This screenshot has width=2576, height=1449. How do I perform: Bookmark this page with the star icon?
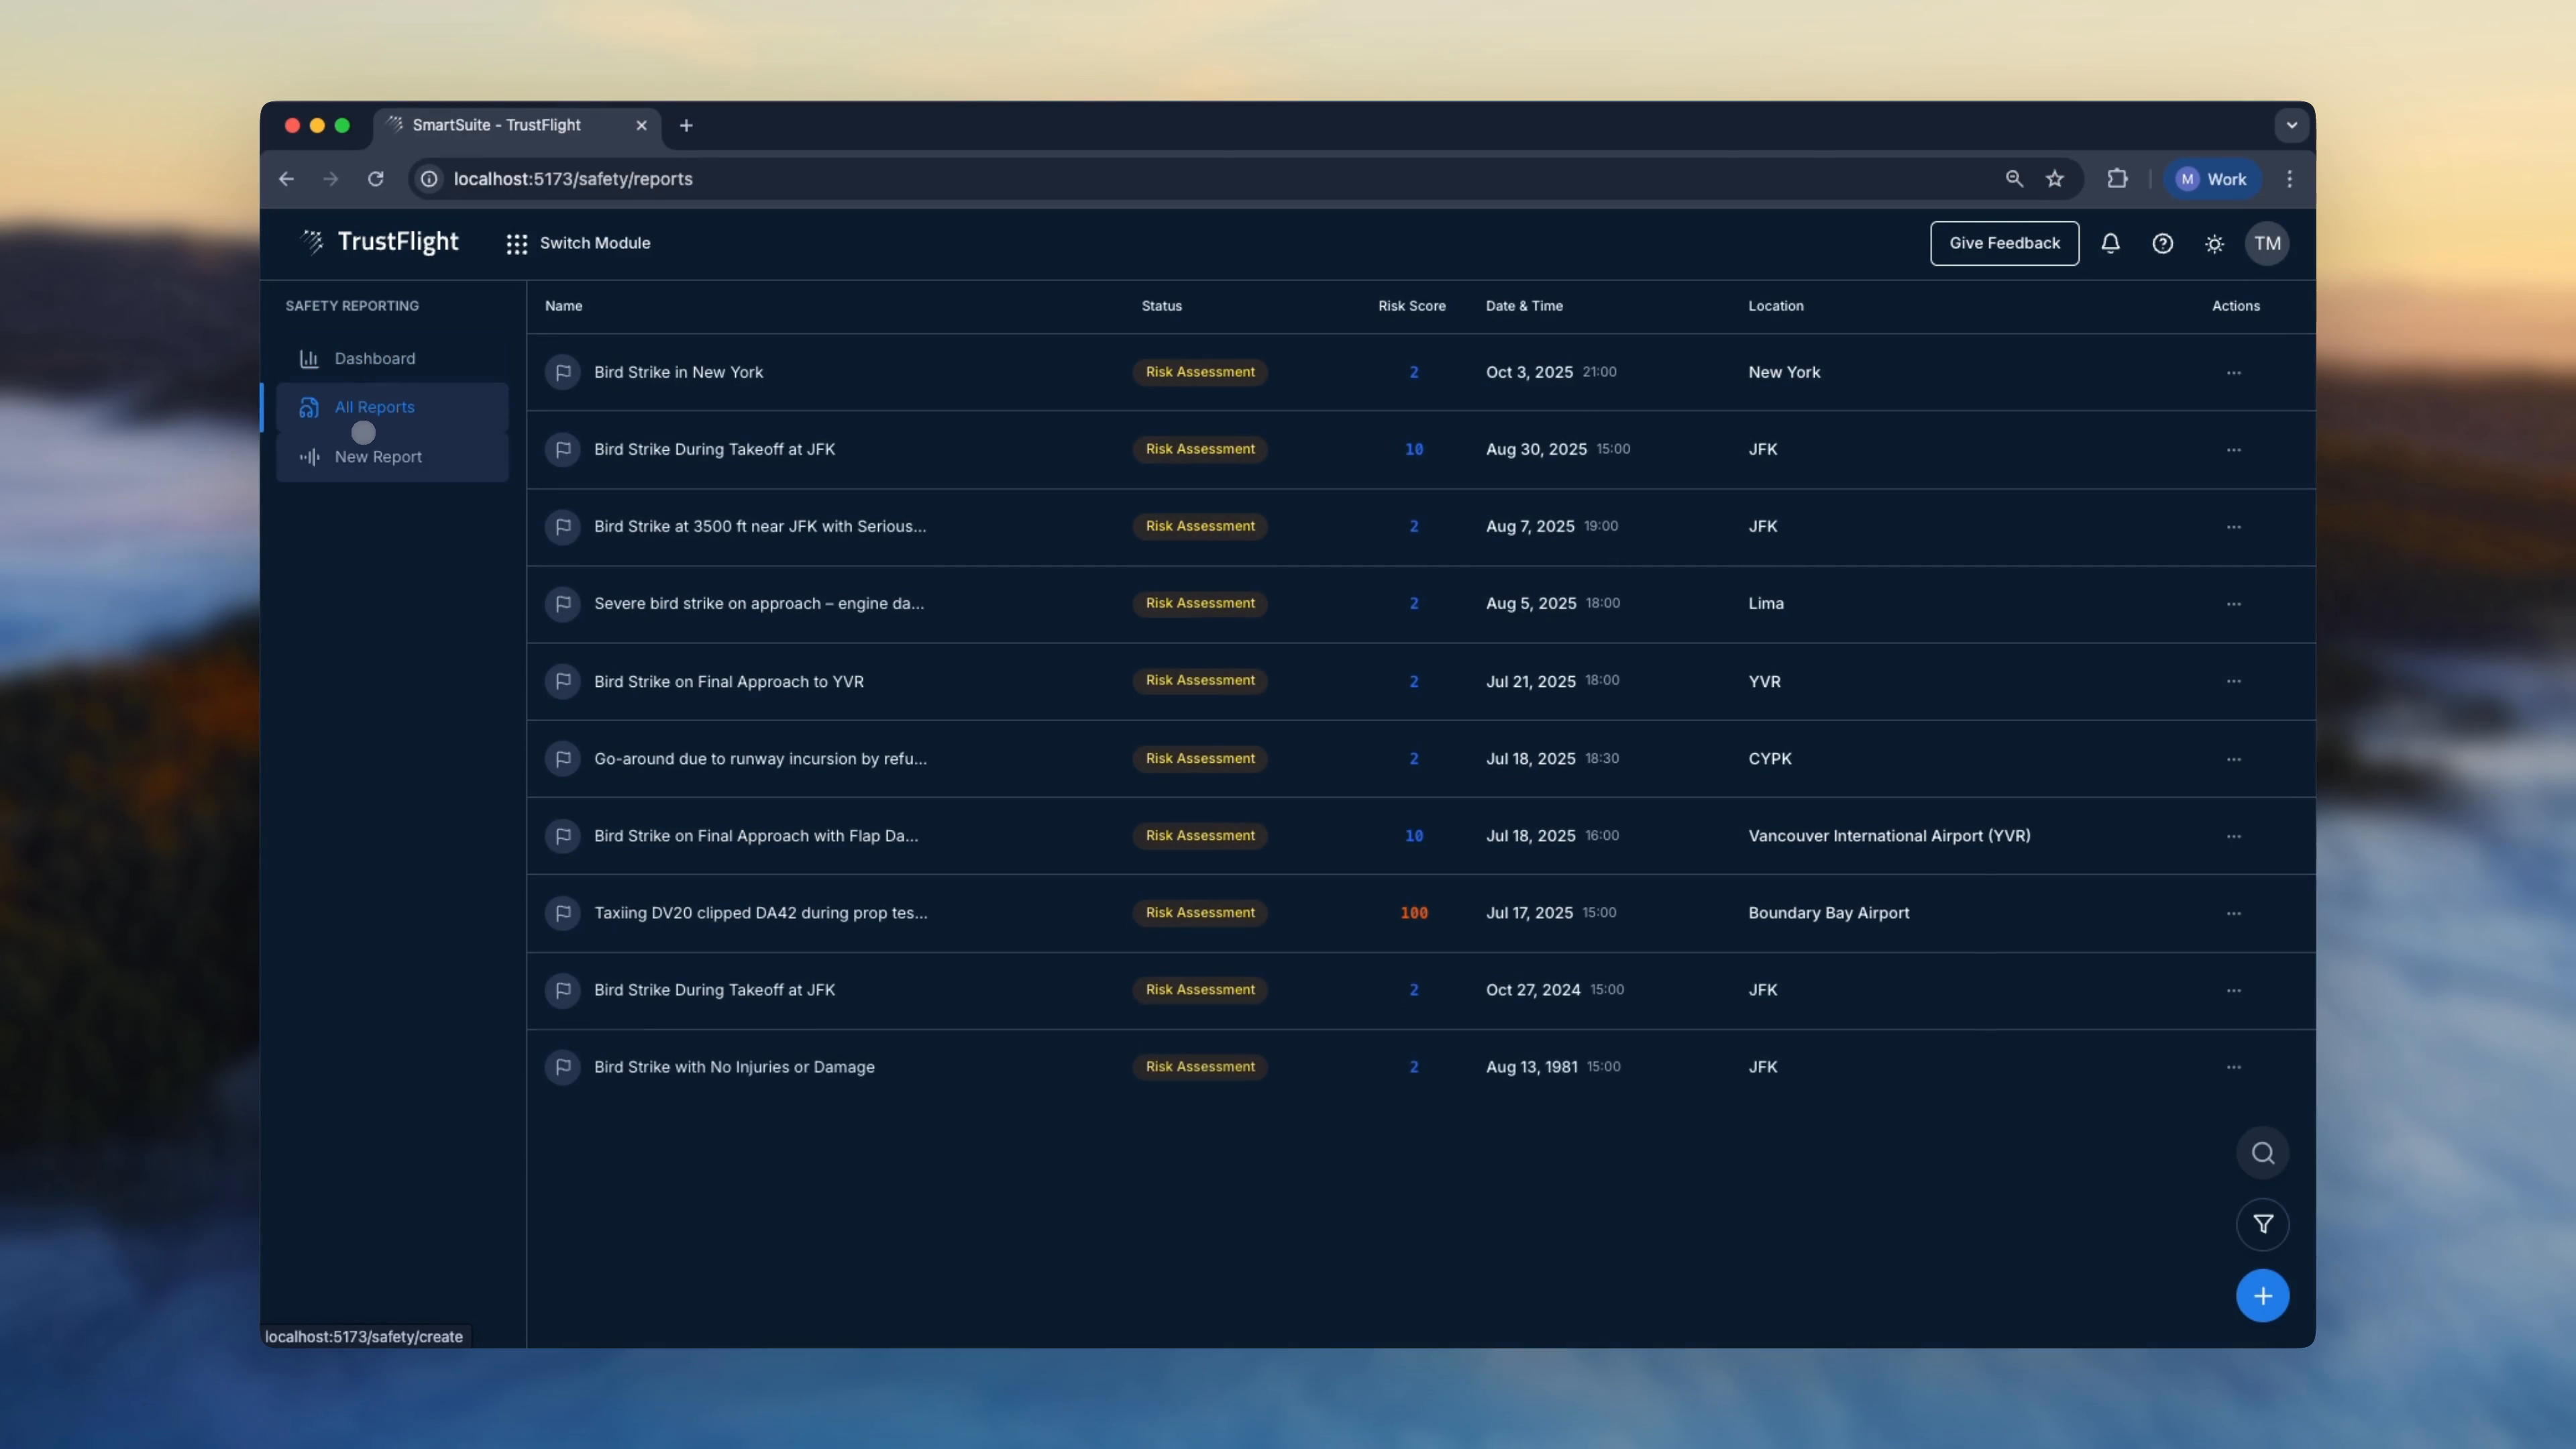point(2054,179)
